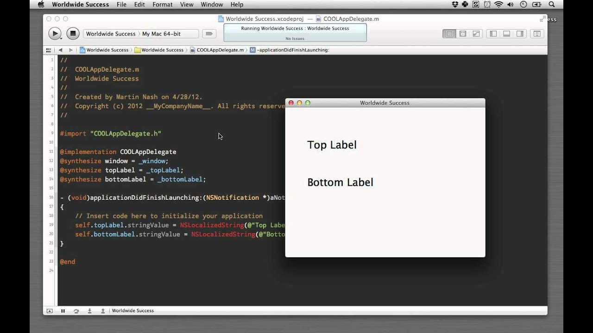Toggle the Utilities pane visibility

click(x=520, y=34)
